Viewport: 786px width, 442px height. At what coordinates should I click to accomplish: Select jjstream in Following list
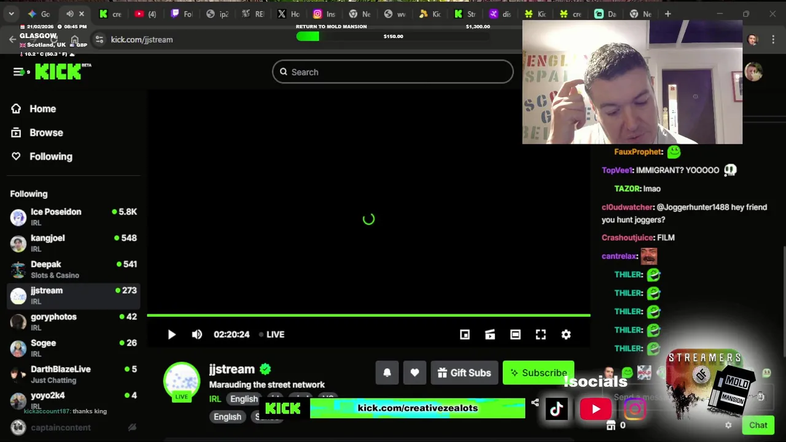point(73,296)
